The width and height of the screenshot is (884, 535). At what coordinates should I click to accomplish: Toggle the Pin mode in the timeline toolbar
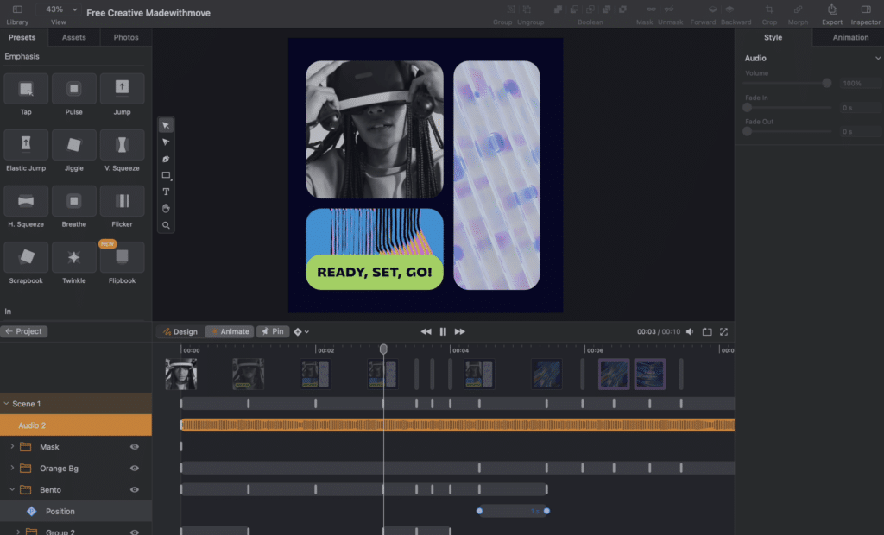point(272,330)
